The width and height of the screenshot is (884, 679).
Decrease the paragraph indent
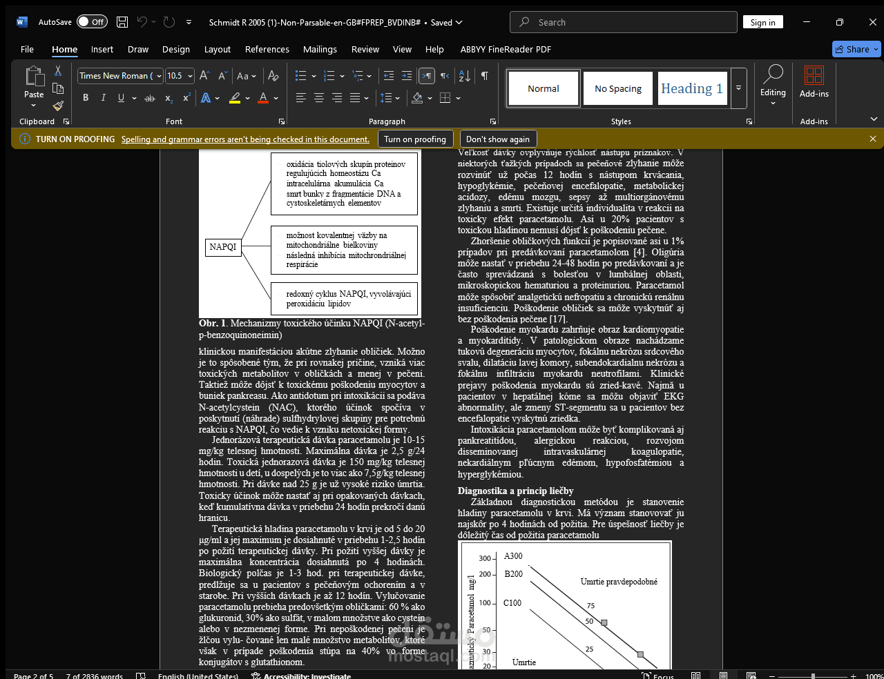[x=389, y=76]
